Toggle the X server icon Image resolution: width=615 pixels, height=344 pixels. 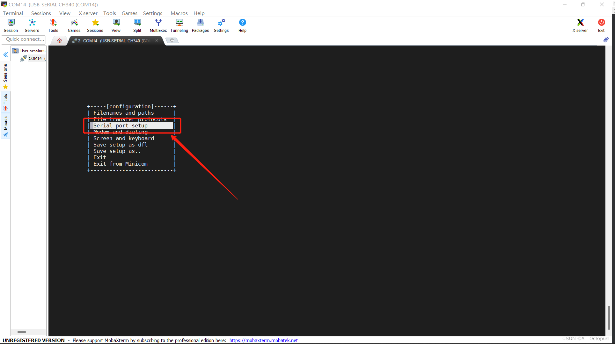tap(580, 25)
